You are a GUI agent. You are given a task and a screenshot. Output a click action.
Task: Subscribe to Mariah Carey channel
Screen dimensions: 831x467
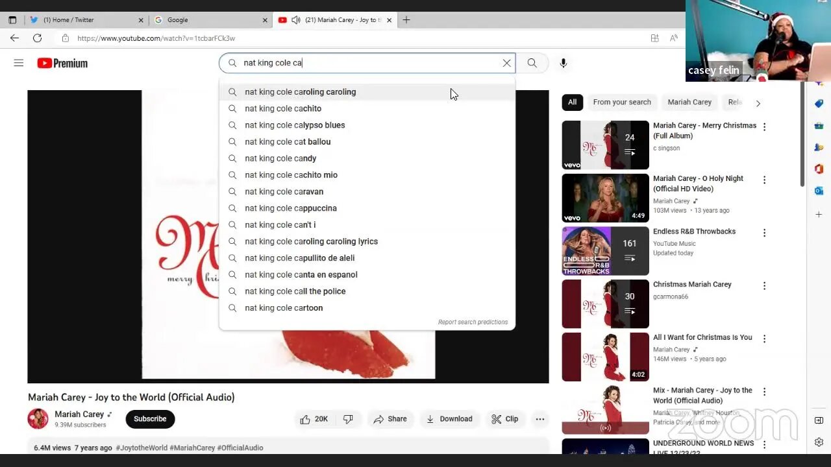(x=150, y=419)
